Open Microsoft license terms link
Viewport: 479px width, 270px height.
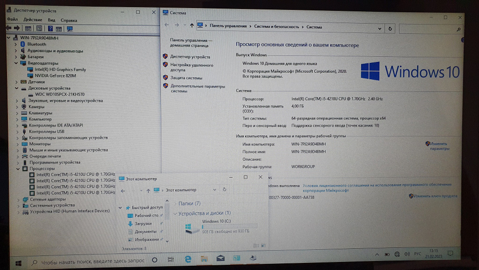377,188
